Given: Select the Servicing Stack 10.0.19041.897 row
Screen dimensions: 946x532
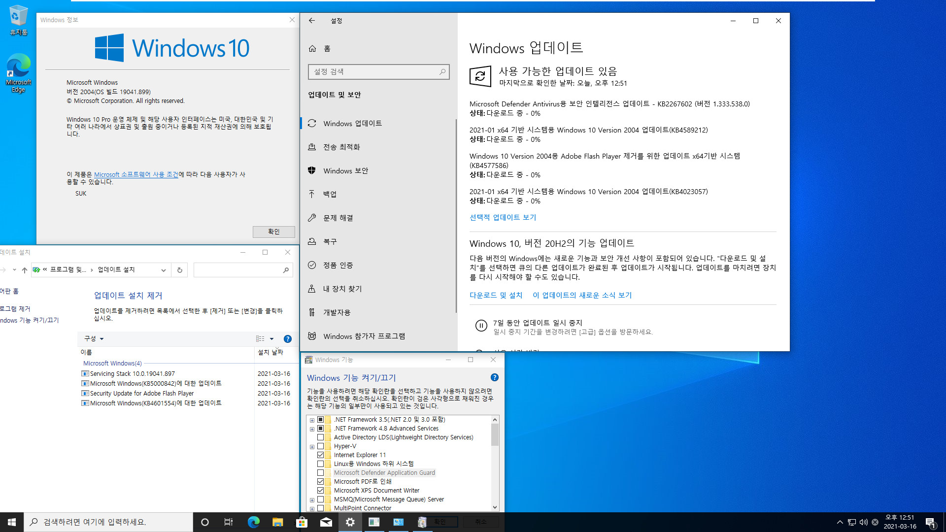Looking at the screenshot, I should pyautogui.click(x=187, y=374).
